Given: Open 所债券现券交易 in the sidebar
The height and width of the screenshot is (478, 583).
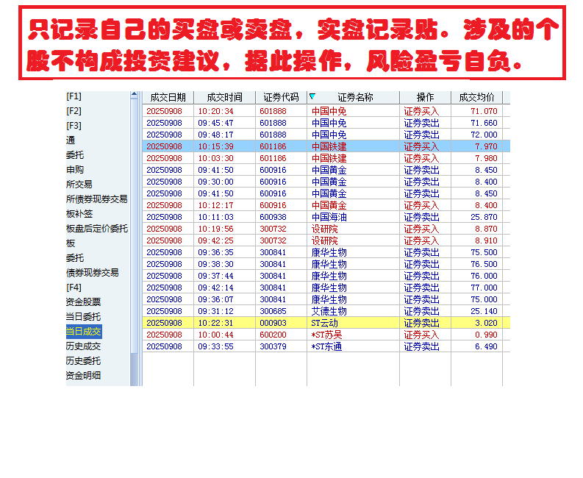Looking at the screenshot, I should pos(96,199).
